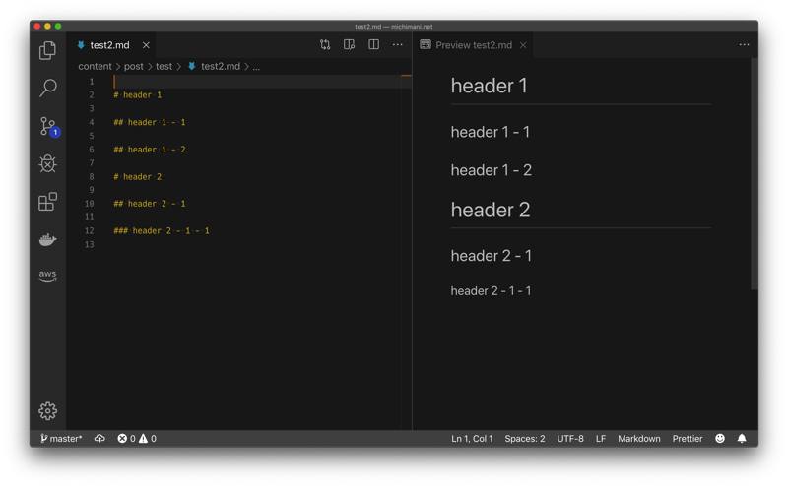Change language mode via Markdown

tap(639, 439)
